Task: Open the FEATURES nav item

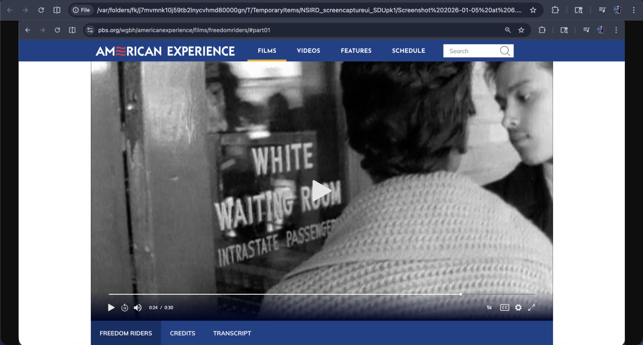Action: coord(356,51)
